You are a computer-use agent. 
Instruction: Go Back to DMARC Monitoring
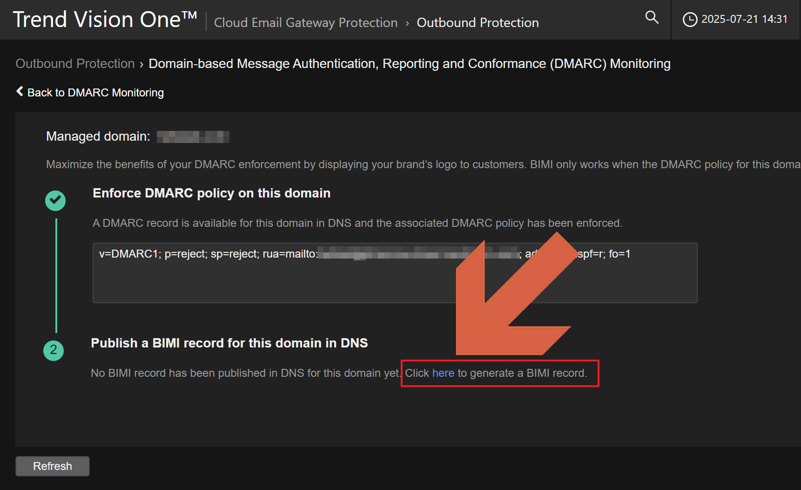(x=95, y=93)
